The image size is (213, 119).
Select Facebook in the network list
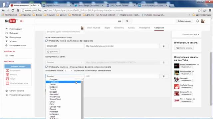coord(63,82)
